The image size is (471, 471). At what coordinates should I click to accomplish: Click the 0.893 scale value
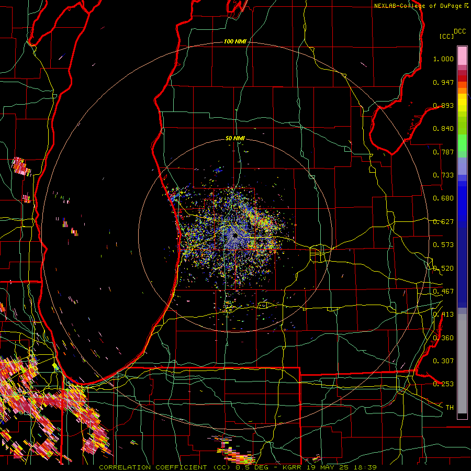(443, 105)
